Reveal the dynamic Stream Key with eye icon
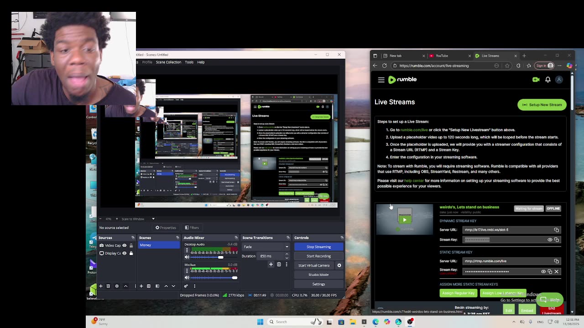The image size is (584, 328). point(550,240)
